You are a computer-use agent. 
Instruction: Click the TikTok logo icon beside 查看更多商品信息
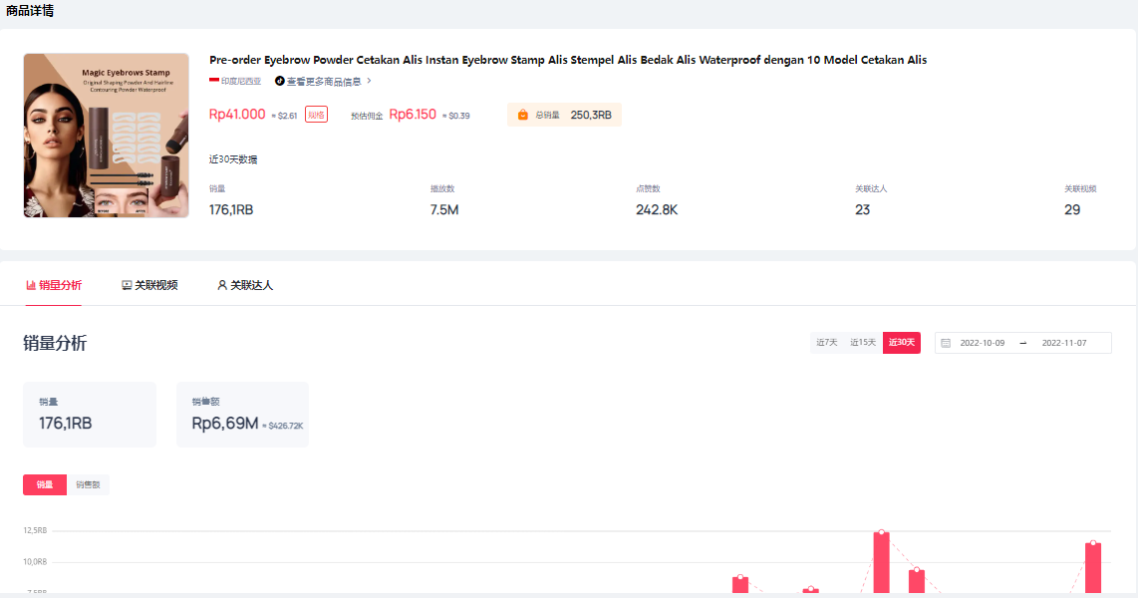click(x=280, y=81)
